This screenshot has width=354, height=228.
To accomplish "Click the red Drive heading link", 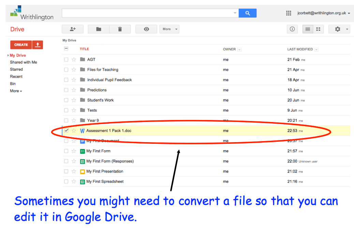I will coord(17,29).
